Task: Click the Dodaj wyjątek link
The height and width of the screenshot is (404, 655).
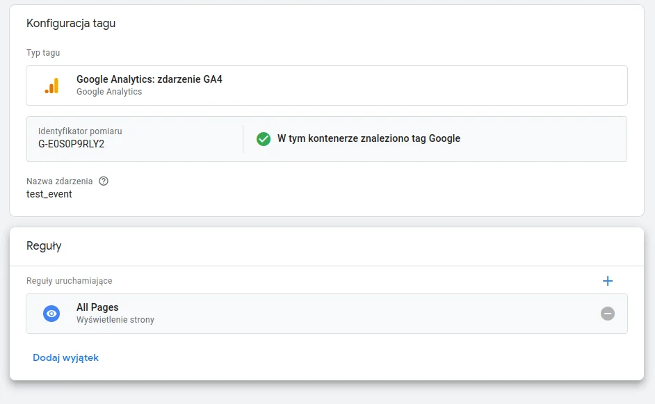Action: [65, 357]
